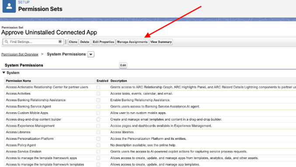296x167 pixels.
Task: Select 'Access Service Einstein' row text
Action: [x=24, y=152]
